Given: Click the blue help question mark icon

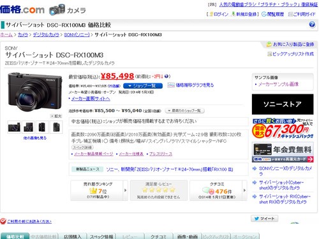Looking at the screenshot, I should pos(312,24).
